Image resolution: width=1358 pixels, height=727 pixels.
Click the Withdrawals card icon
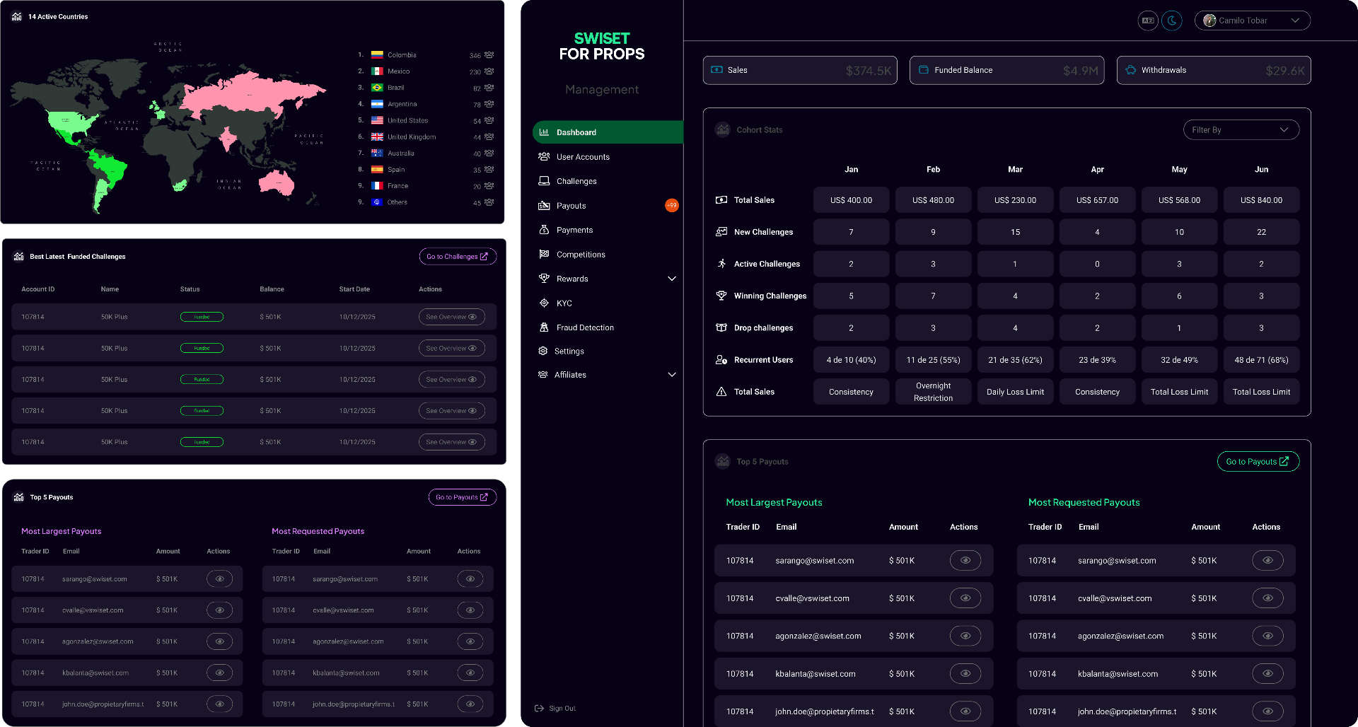tap(1130, 70)
